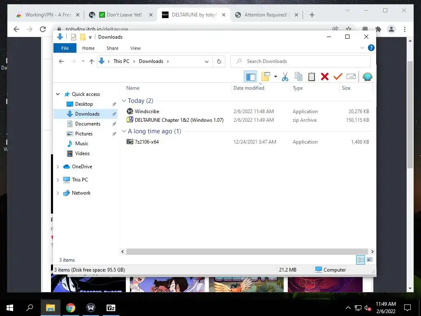Open the explorer help question mark
The height and width of the screenshot is (316, 421).
click(371, 48)
